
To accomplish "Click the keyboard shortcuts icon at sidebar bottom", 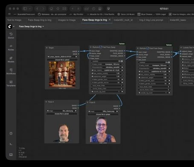I will pos(11,155).
